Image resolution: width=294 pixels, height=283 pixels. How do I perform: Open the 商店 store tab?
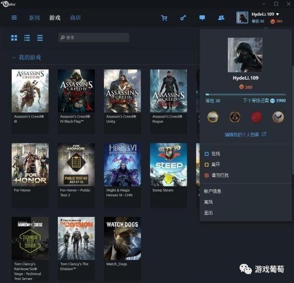point(75,18)
